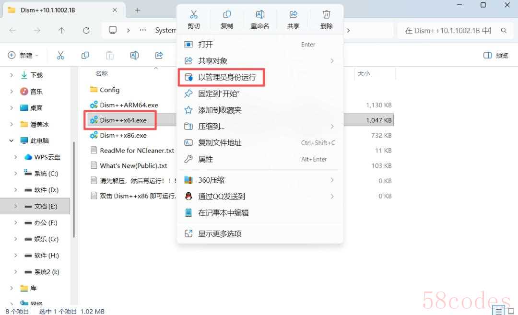Click the address bar ellipsis button
Screen dimensions: 518x315
[143, 30]
